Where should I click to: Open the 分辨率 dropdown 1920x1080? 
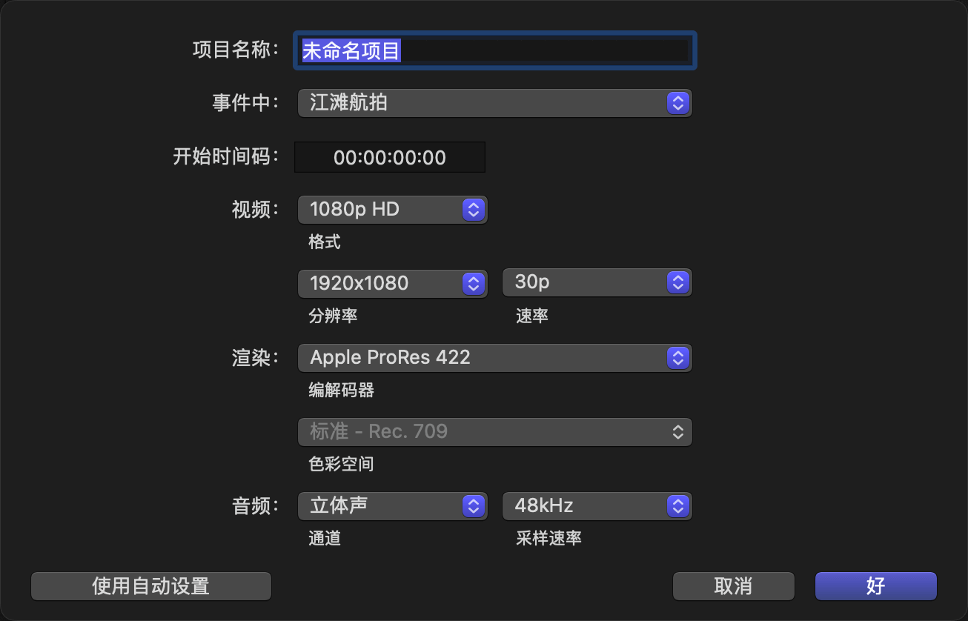[393, 283]
